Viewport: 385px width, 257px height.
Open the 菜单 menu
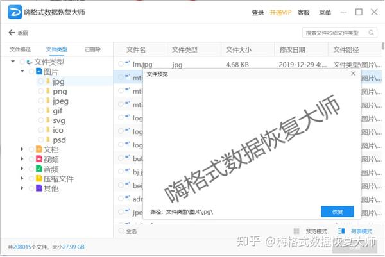click(x=325, y=12)
